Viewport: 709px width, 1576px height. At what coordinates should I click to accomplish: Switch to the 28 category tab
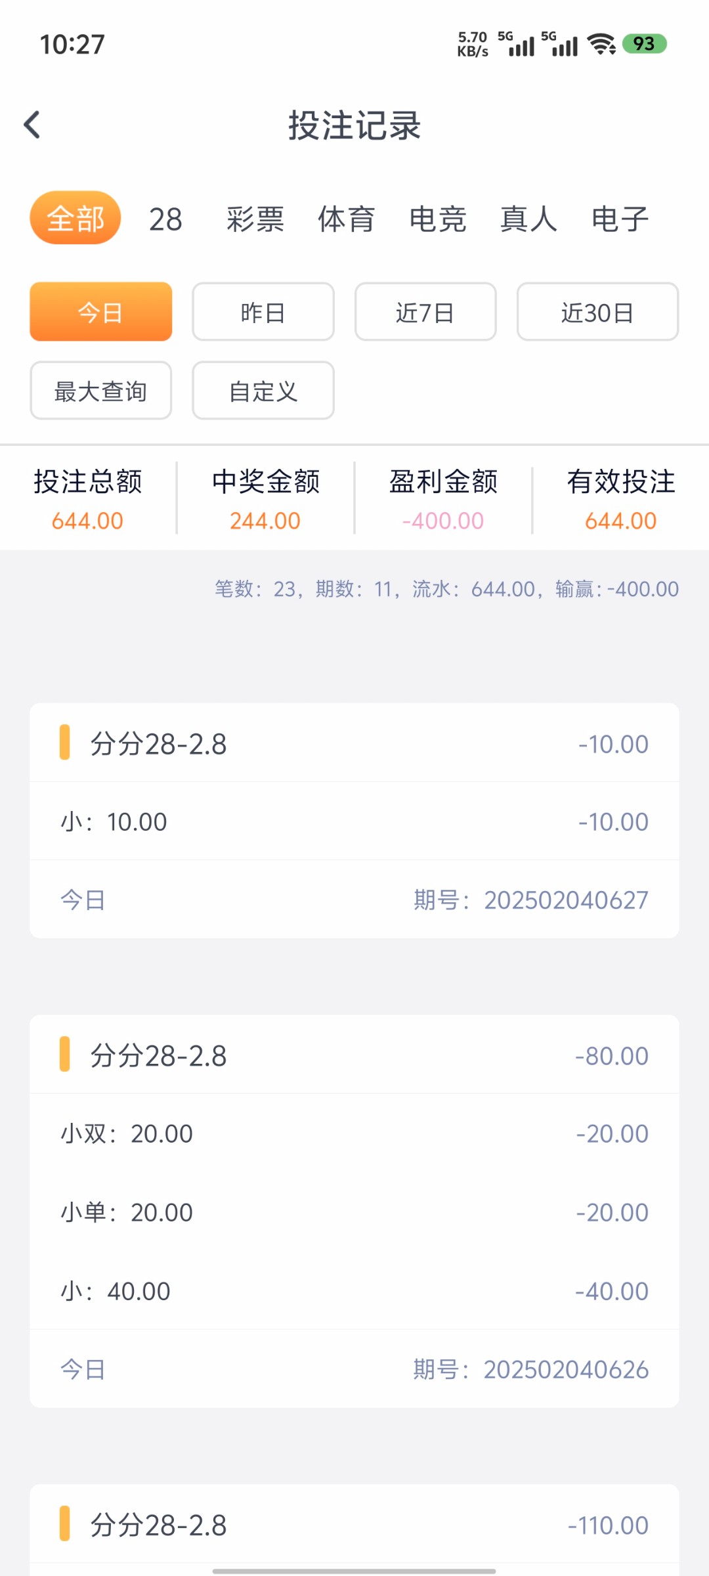165,219
